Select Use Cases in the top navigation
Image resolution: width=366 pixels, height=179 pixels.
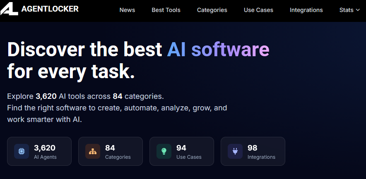point(258,10)
